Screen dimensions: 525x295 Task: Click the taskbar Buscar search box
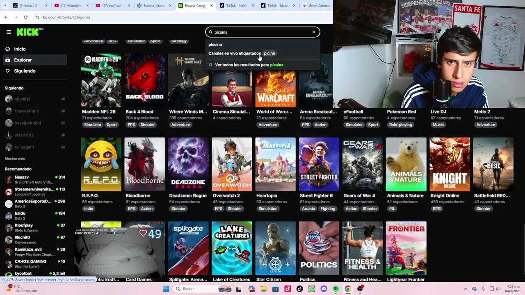pos(203,289)
